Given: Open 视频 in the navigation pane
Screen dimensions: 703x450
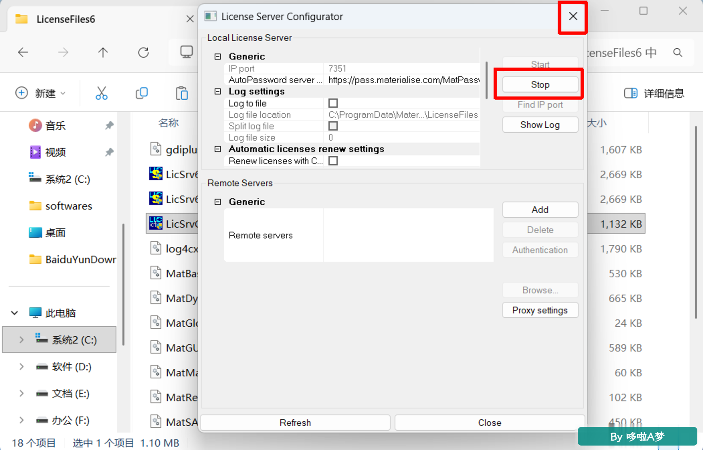Looking at the screenshot, I should coord(55,152).
